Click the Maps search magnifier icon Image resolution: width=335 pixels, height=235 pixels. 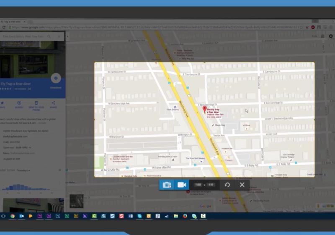click(x=49, y=37)
